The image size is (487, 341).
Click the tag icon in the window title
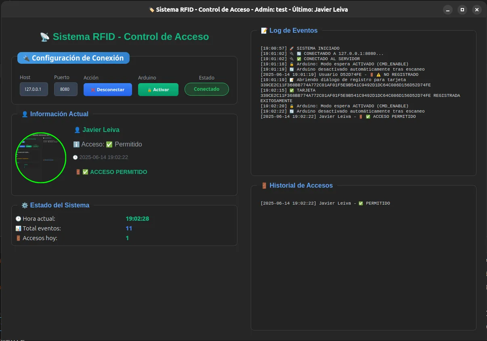pos(151,10)
